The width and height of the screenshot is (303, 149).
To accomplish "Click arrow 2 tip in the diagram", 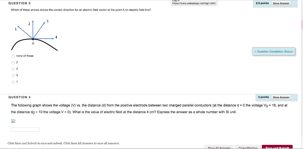I will click(x=33, y=22).
